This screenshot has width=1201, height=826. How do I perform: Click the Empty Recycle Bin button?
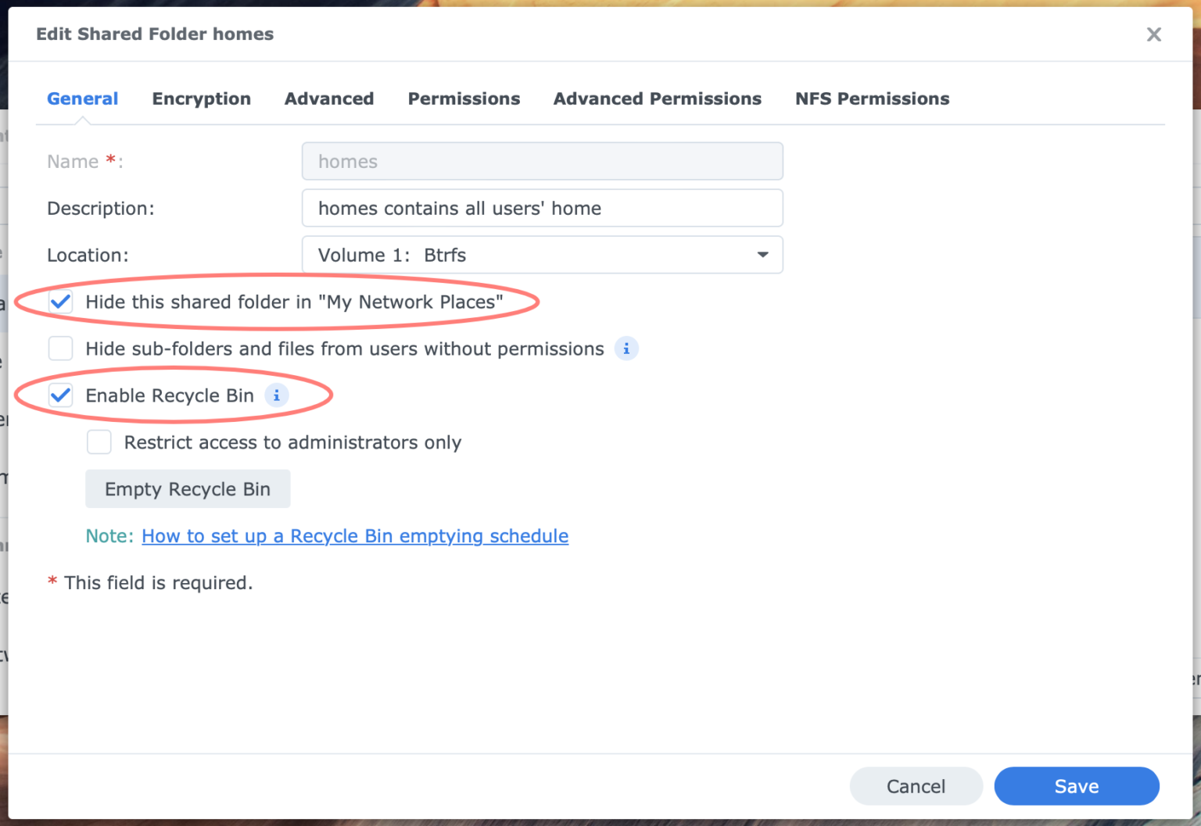[188, 488]
